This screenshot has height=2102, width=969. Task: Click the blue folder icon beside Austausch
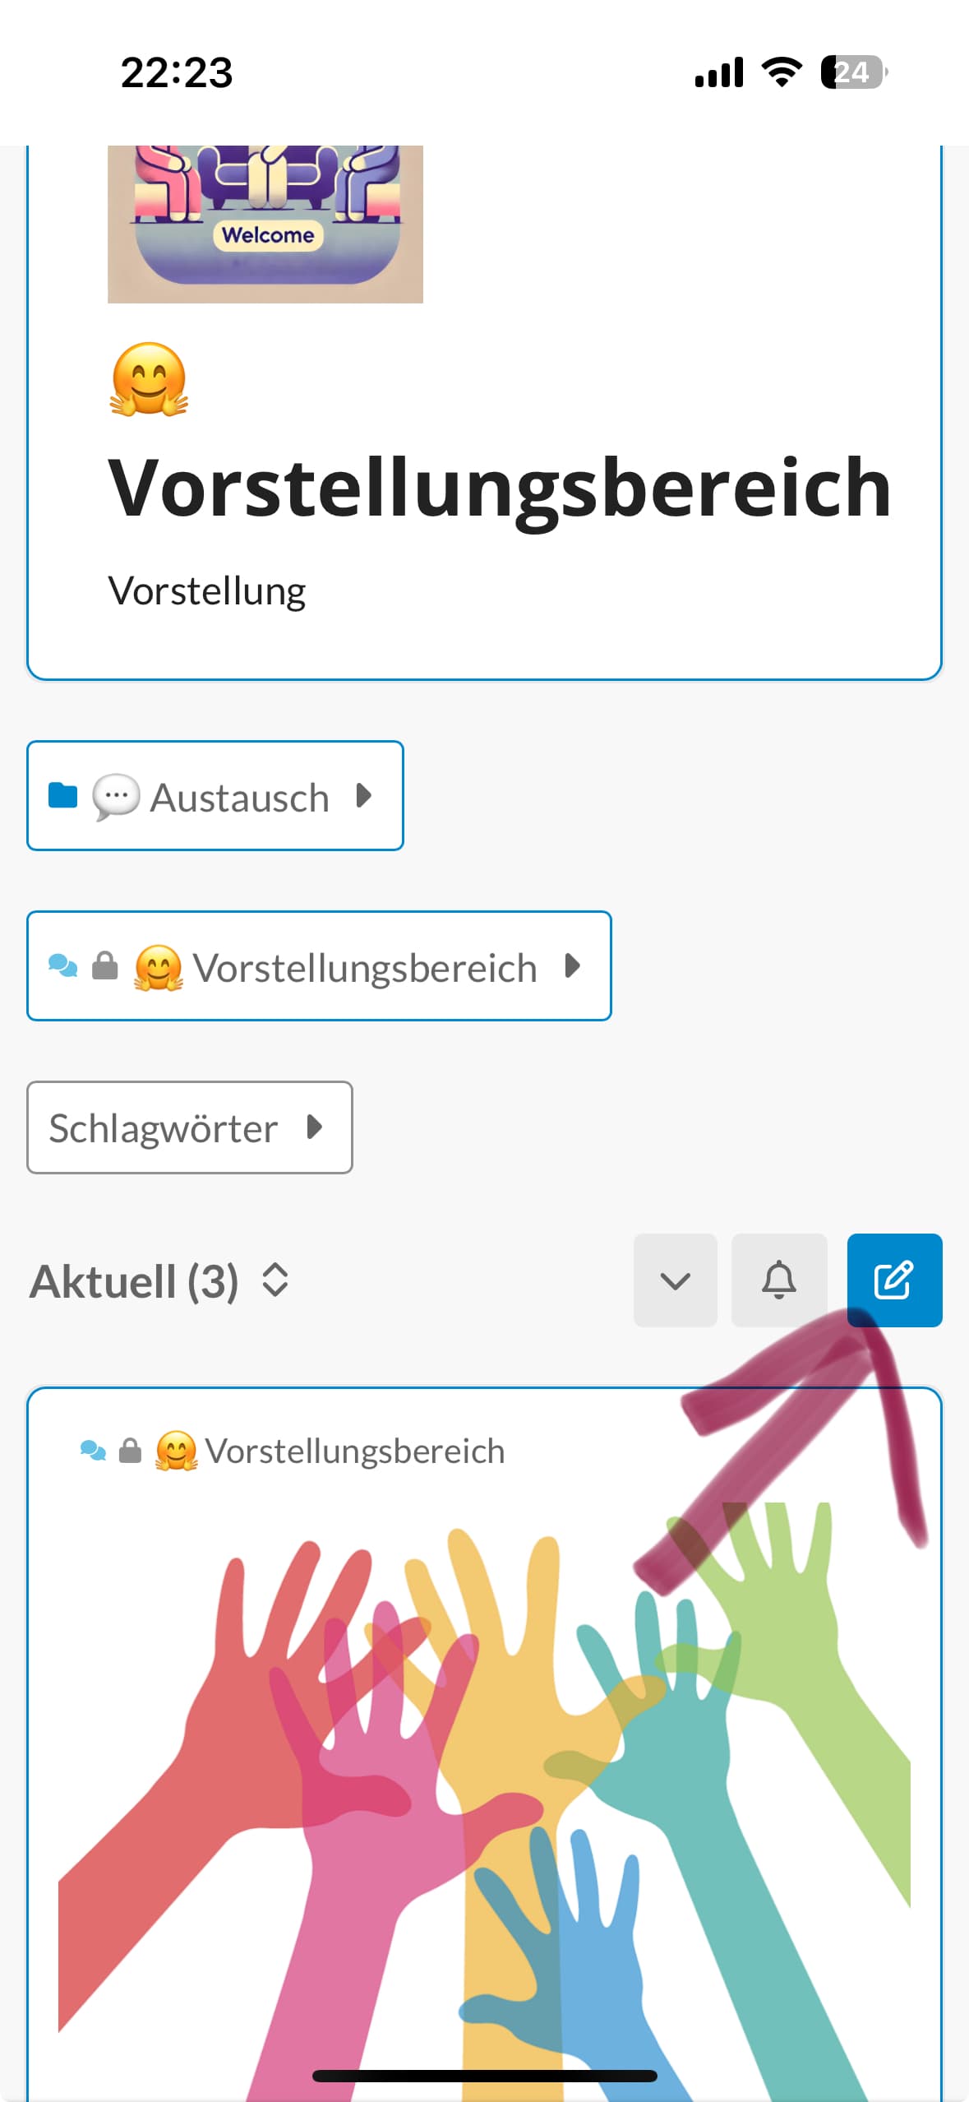click(62, 795)
